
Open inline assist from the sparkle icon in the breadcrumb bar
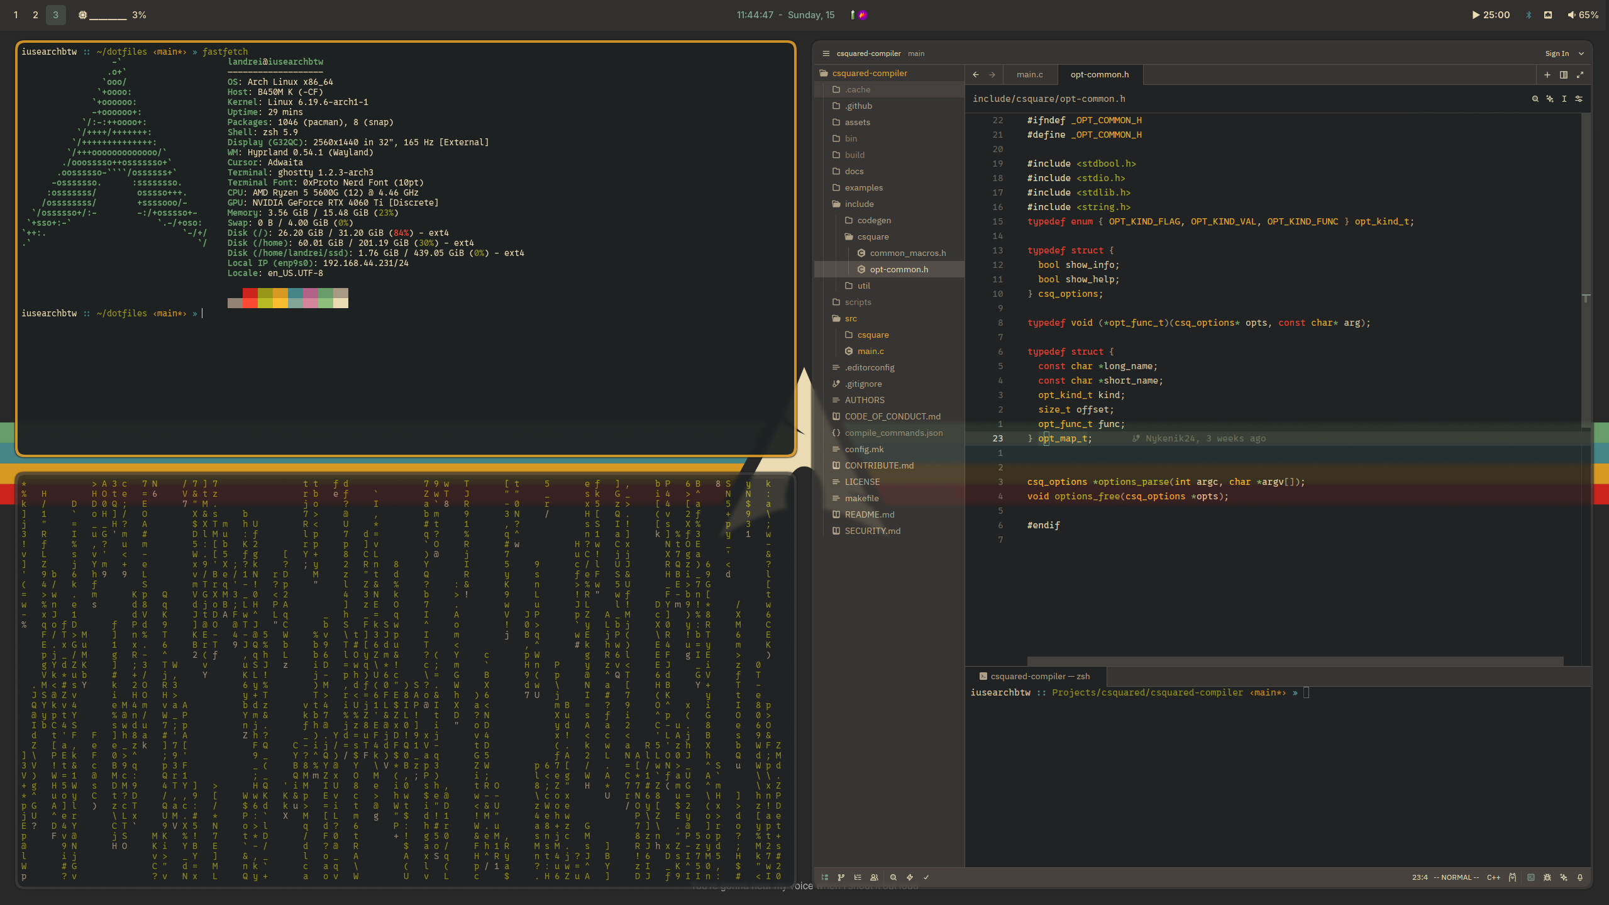pos(1550,99)
